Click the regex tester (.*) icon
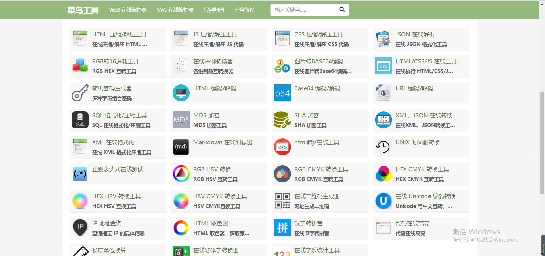The height and width of the screenshot is (256, 545). point(80,174)
